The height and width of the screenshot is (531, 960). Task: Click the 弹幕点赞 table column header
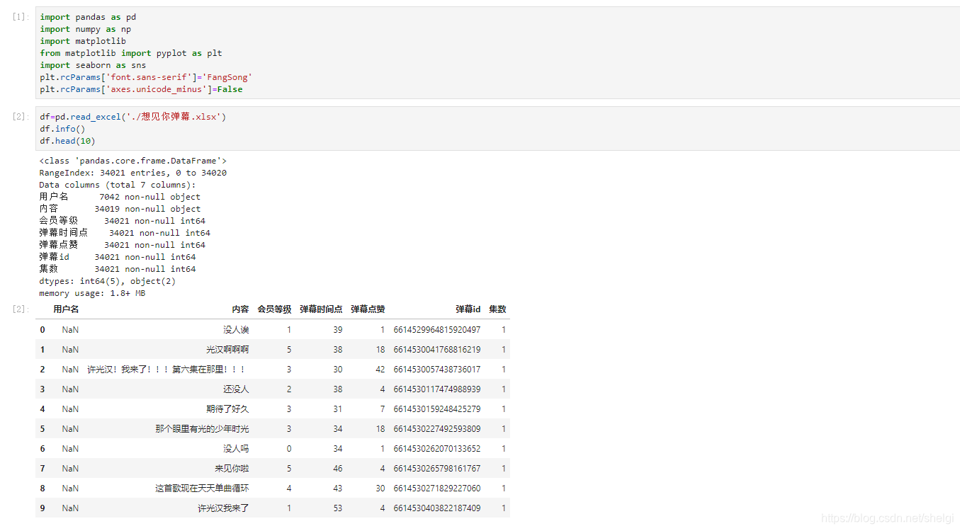(x=368, y=309)
